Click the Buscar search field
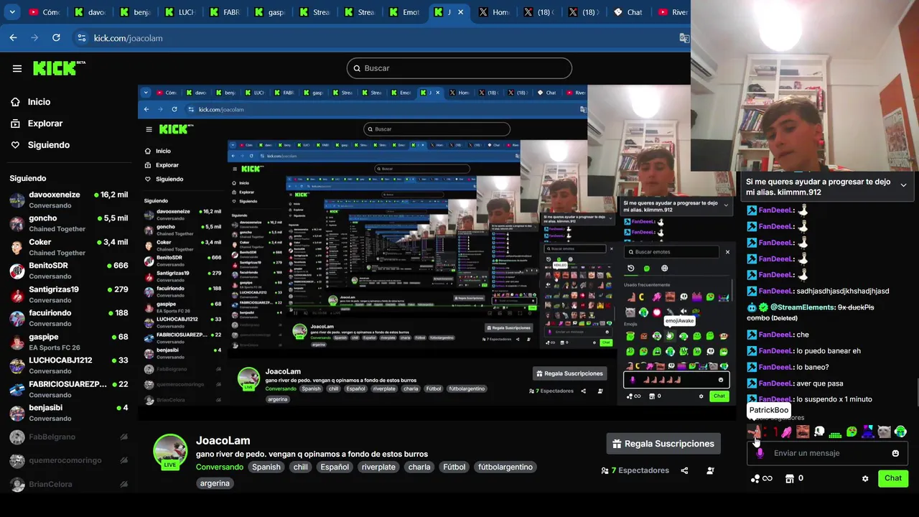 click(x=459, y=68)
